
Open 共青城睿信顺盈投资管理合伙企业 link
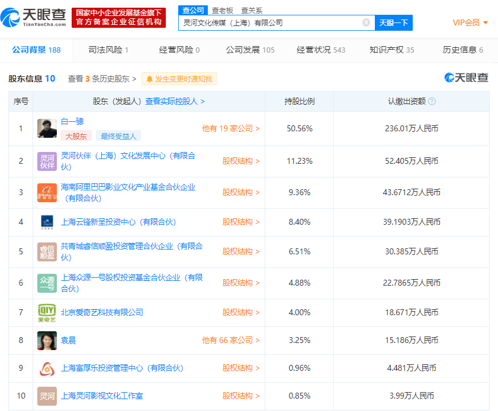[x=131, y=251]
